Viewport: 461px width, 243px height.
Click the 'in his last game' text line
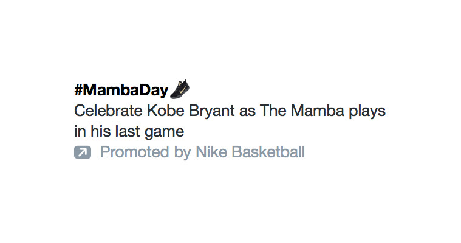pos(129,131)
